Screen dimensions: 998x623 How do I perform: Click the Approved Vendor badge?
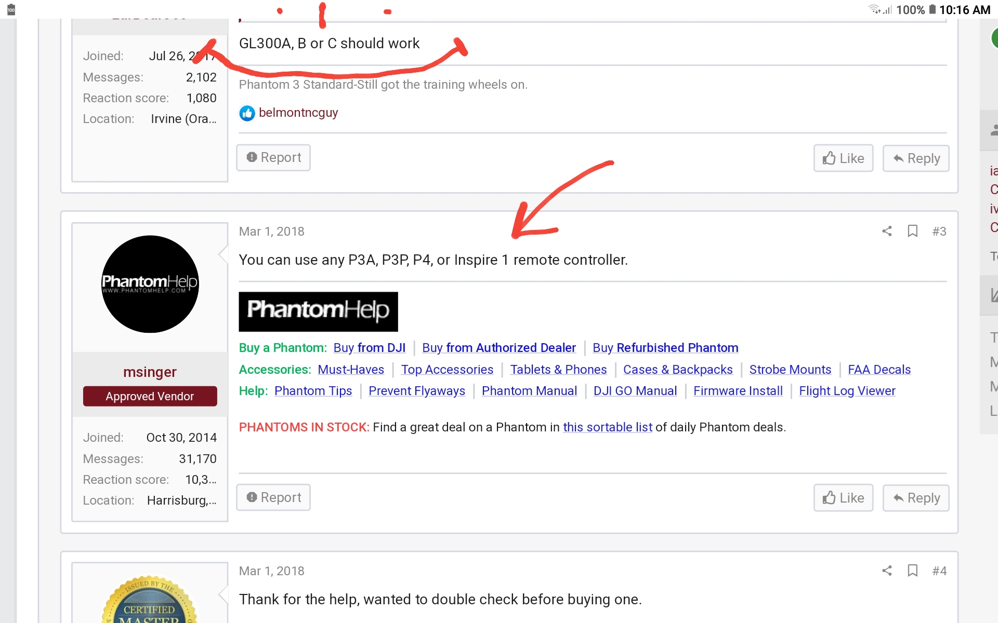tap(150, 396)
